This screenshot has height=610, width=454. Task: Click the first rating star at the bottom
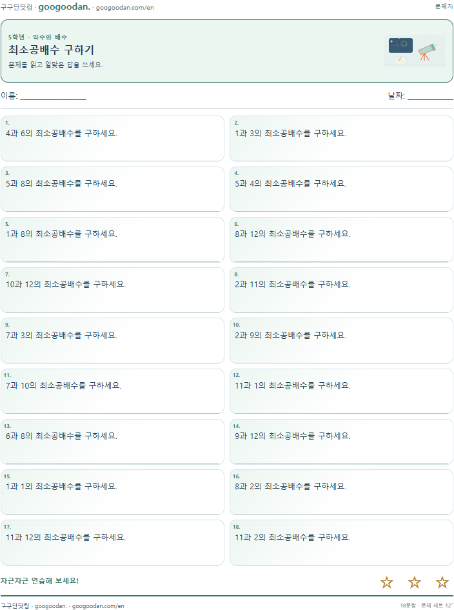pos(387,582)
